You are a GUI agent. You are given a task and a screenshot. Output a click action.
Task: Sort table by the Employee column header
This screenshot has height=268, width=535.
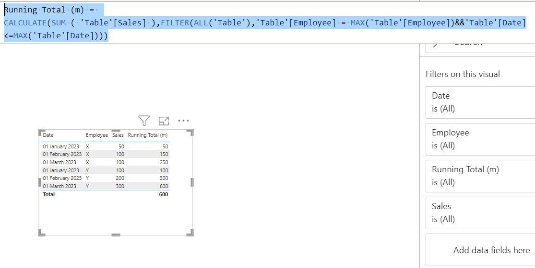click(x=97, y=135)
